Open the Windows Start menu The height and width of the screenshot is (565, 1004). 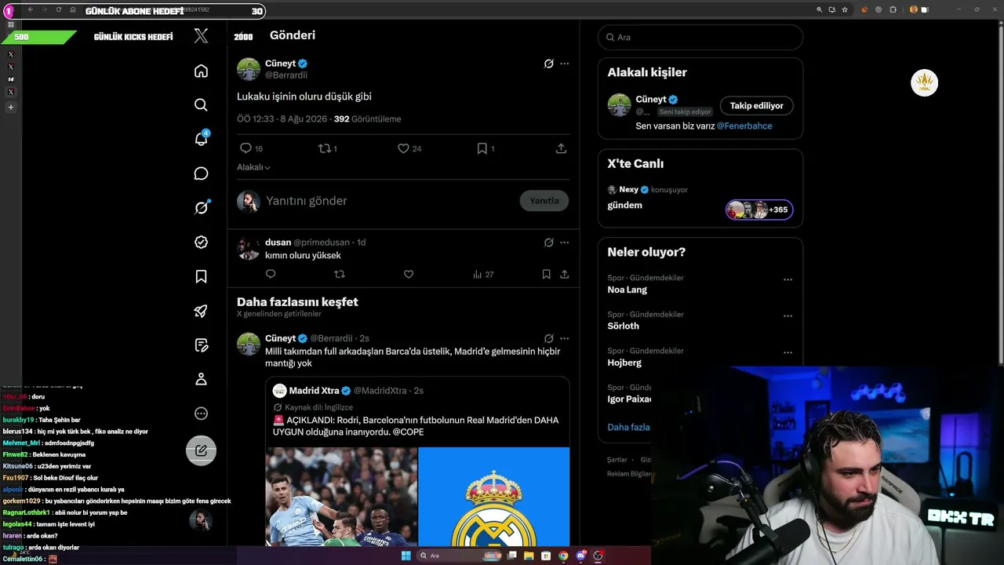click(406, 556)
